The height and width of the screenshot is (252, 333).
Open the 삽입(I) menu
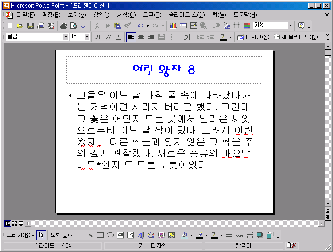coord(101,15)
